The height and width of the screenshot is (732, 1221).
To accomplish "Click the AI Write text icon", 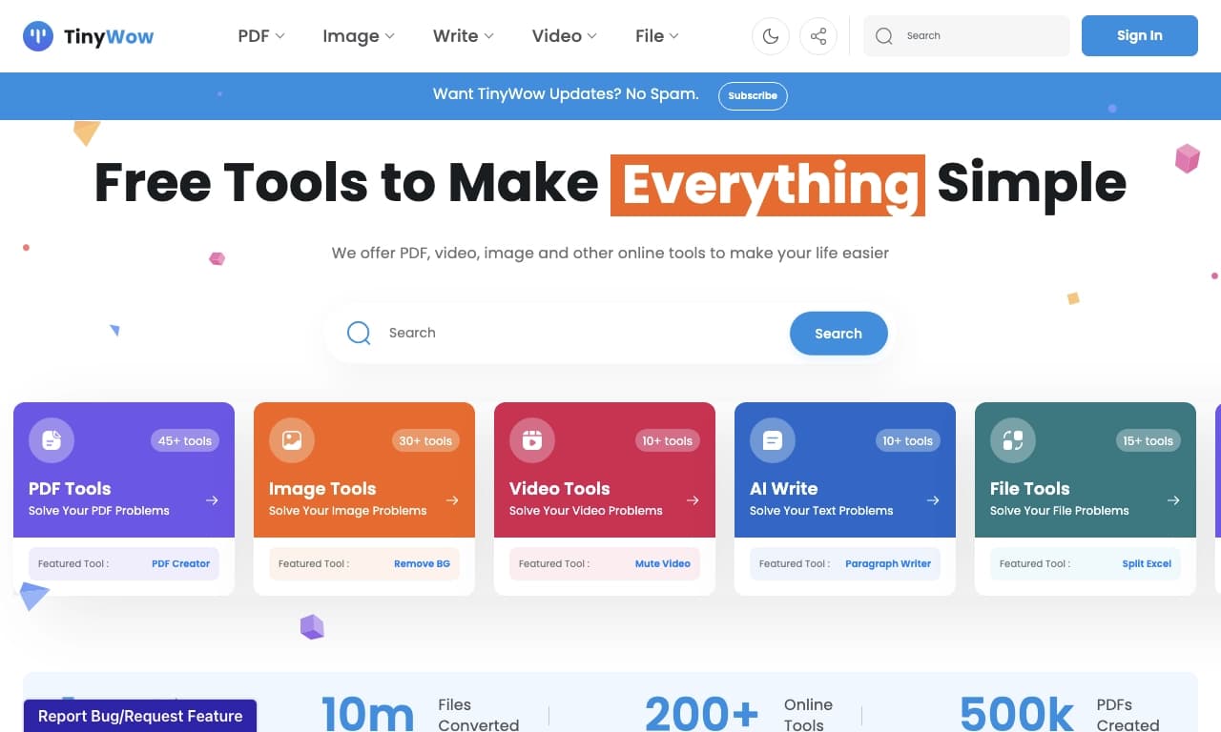I will click(x=773, y=440).
